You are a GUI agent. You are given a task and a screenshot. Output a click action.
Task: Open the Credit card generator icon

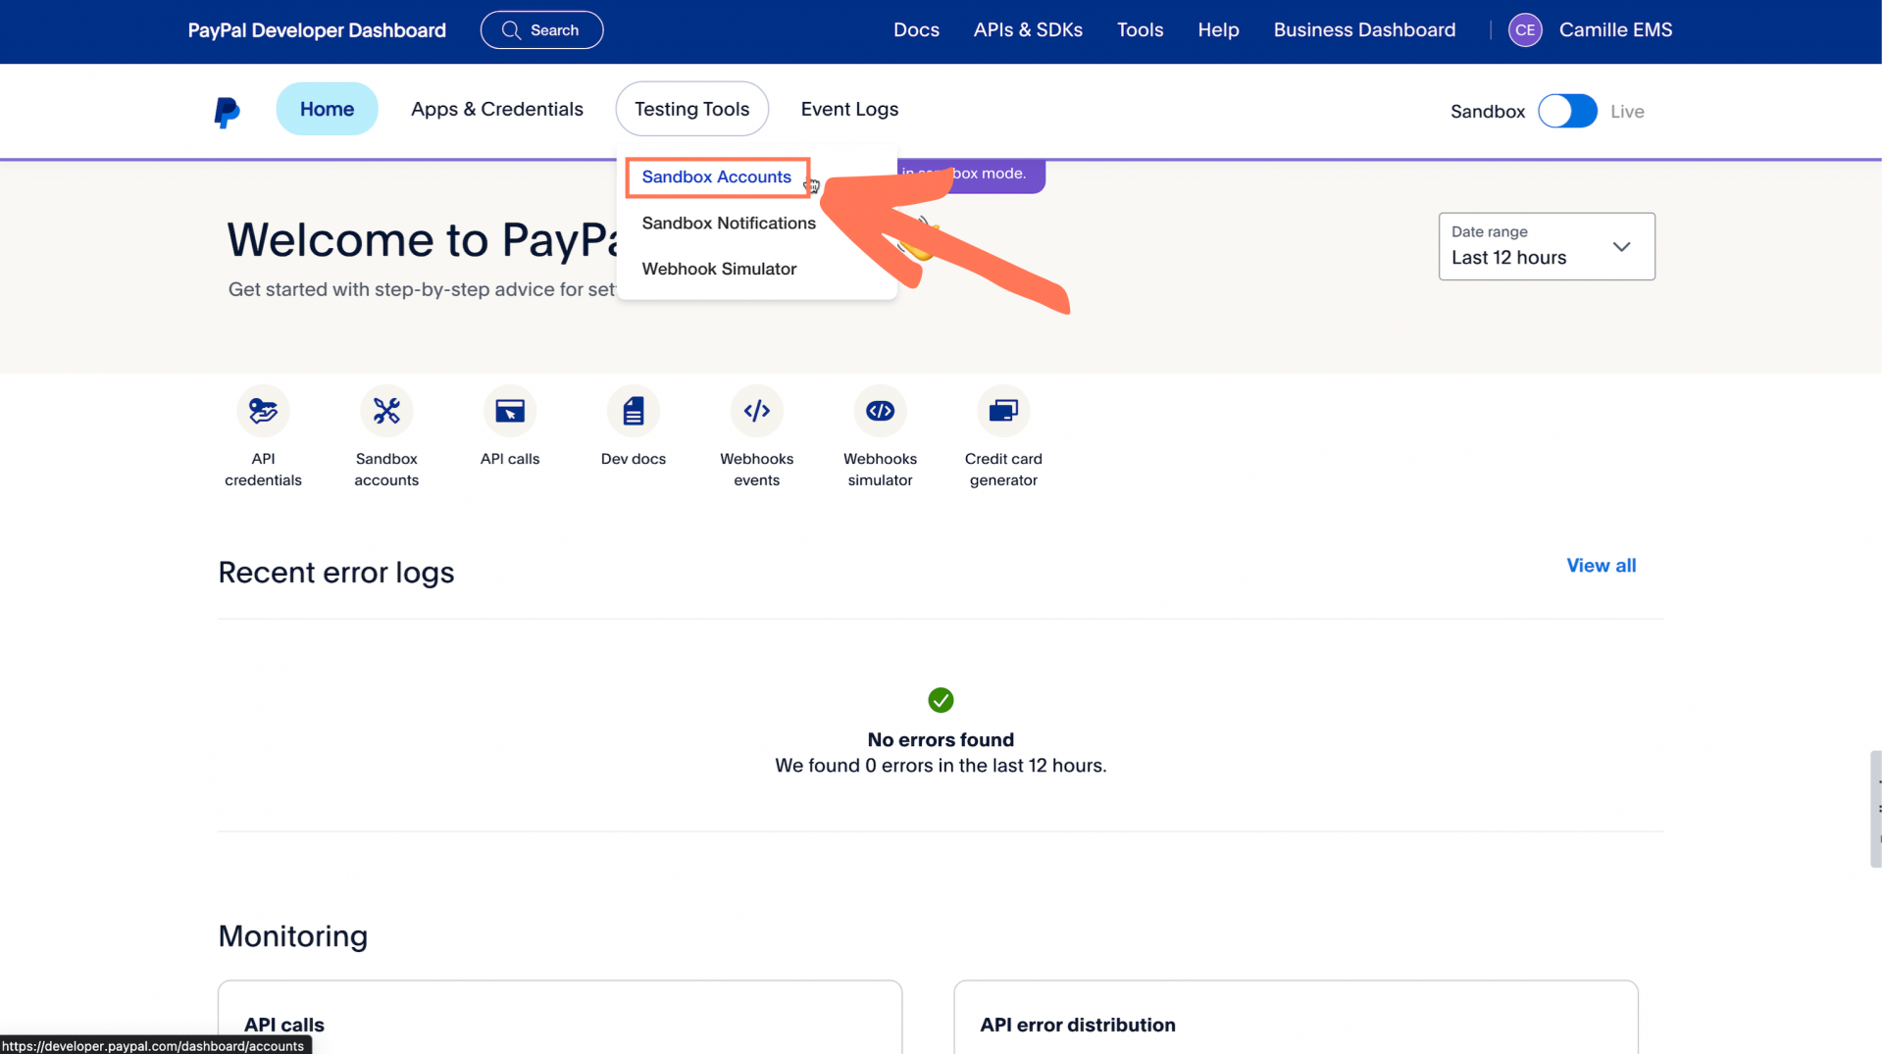(1003, 411)
